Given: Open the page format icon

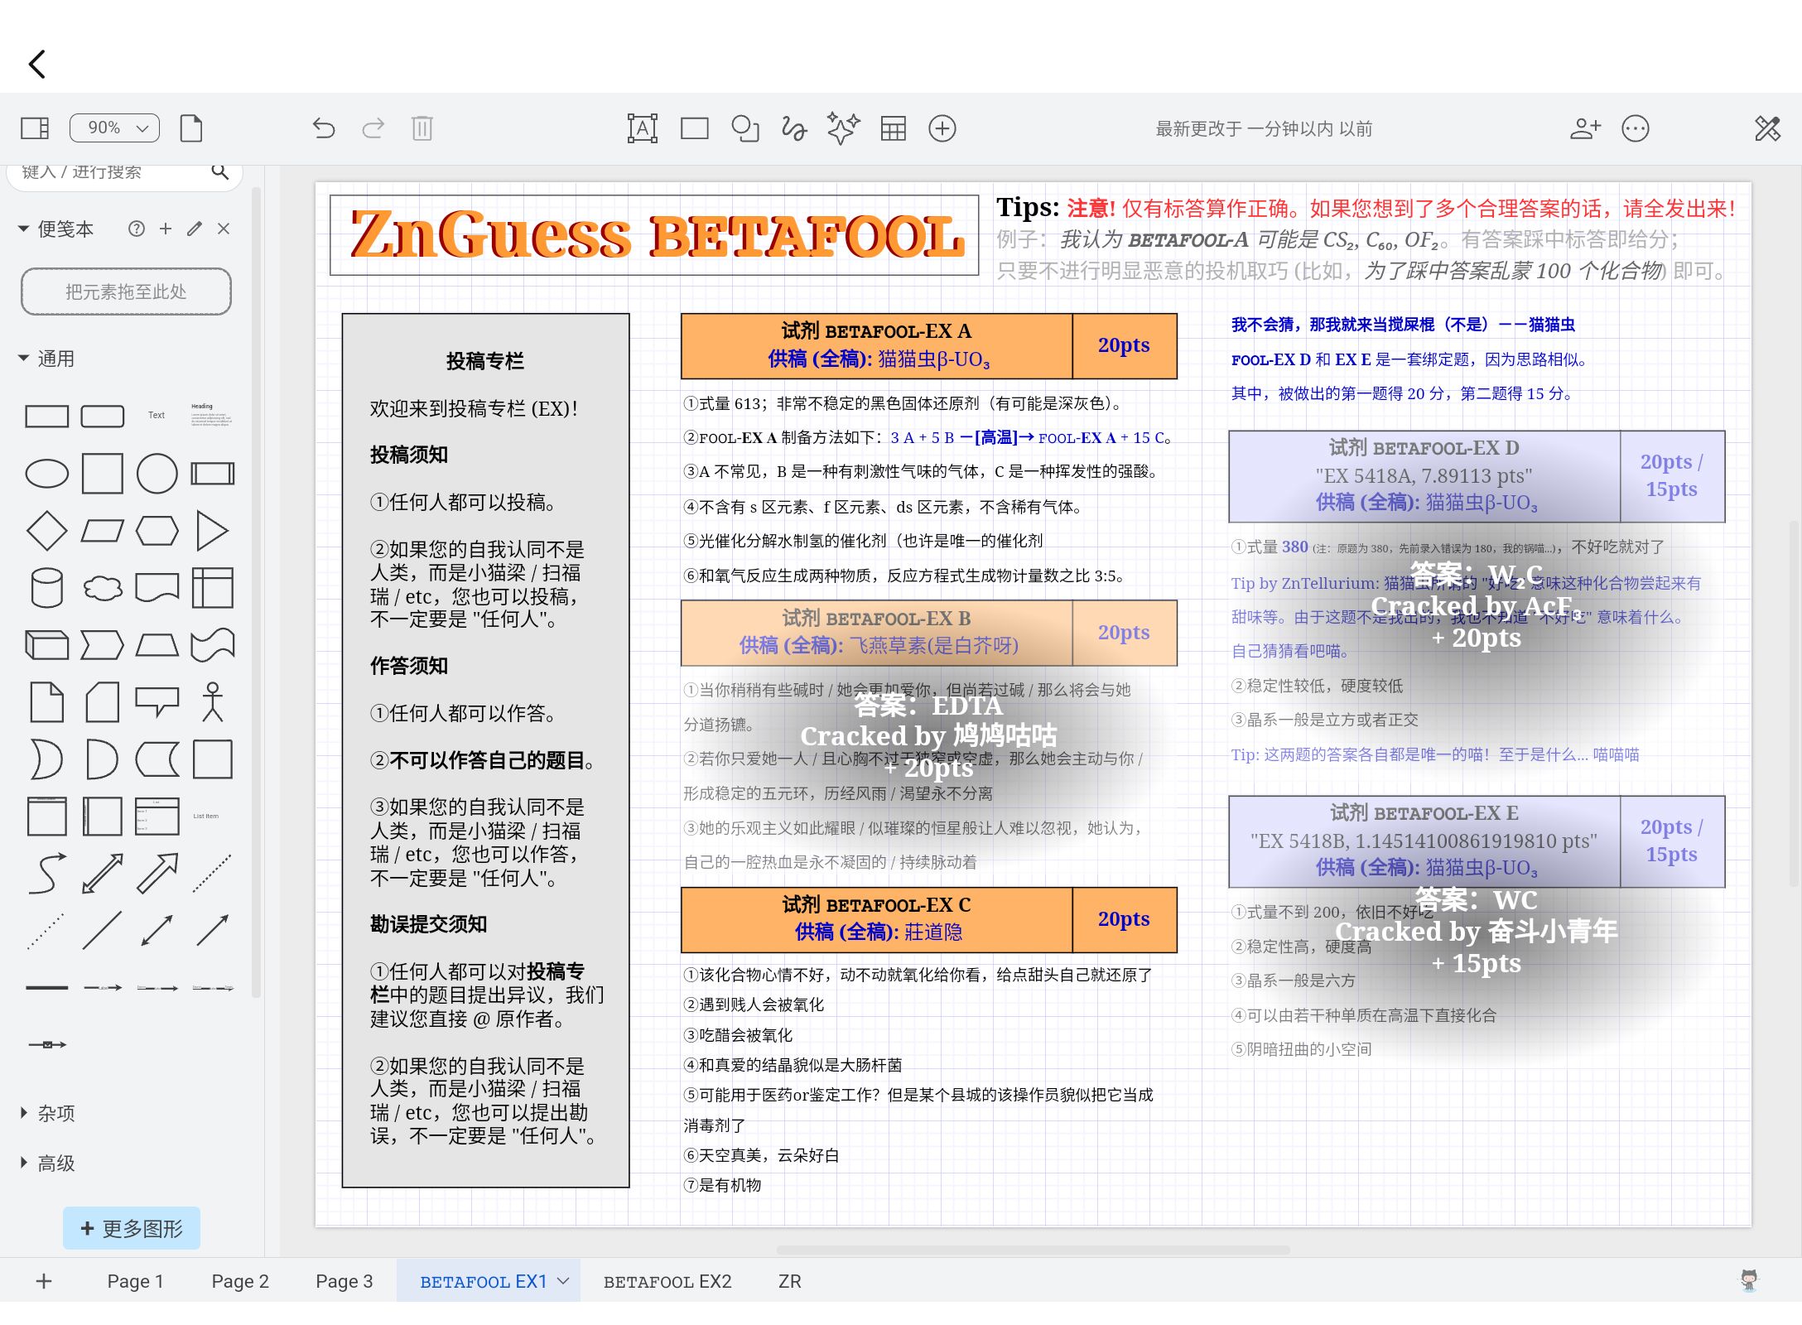Looking at the screenshot, I should coord(191,128).
